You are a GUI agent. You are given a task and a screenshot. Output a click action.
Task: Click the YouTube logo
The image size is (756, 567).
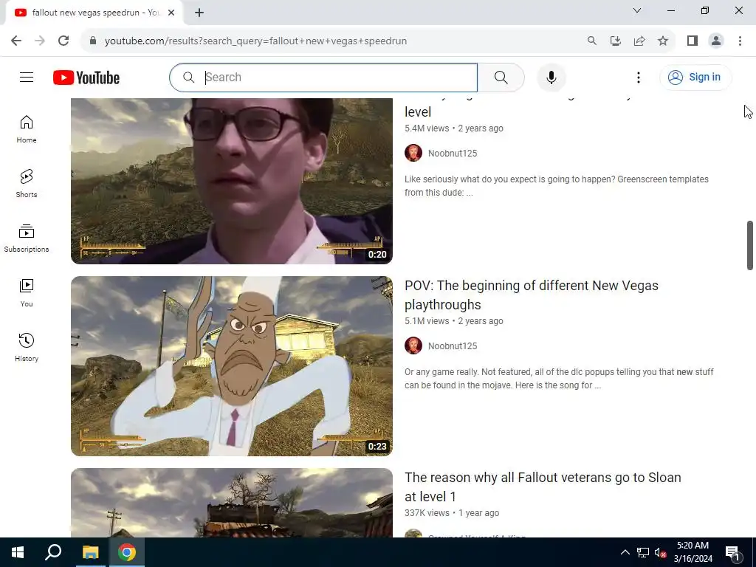point(86,78)
